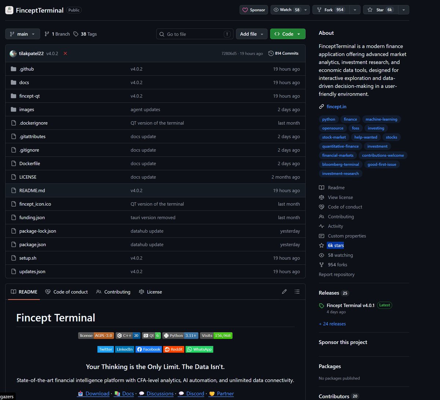Expand the Fork button dropdown arrow

coord(355,10)
